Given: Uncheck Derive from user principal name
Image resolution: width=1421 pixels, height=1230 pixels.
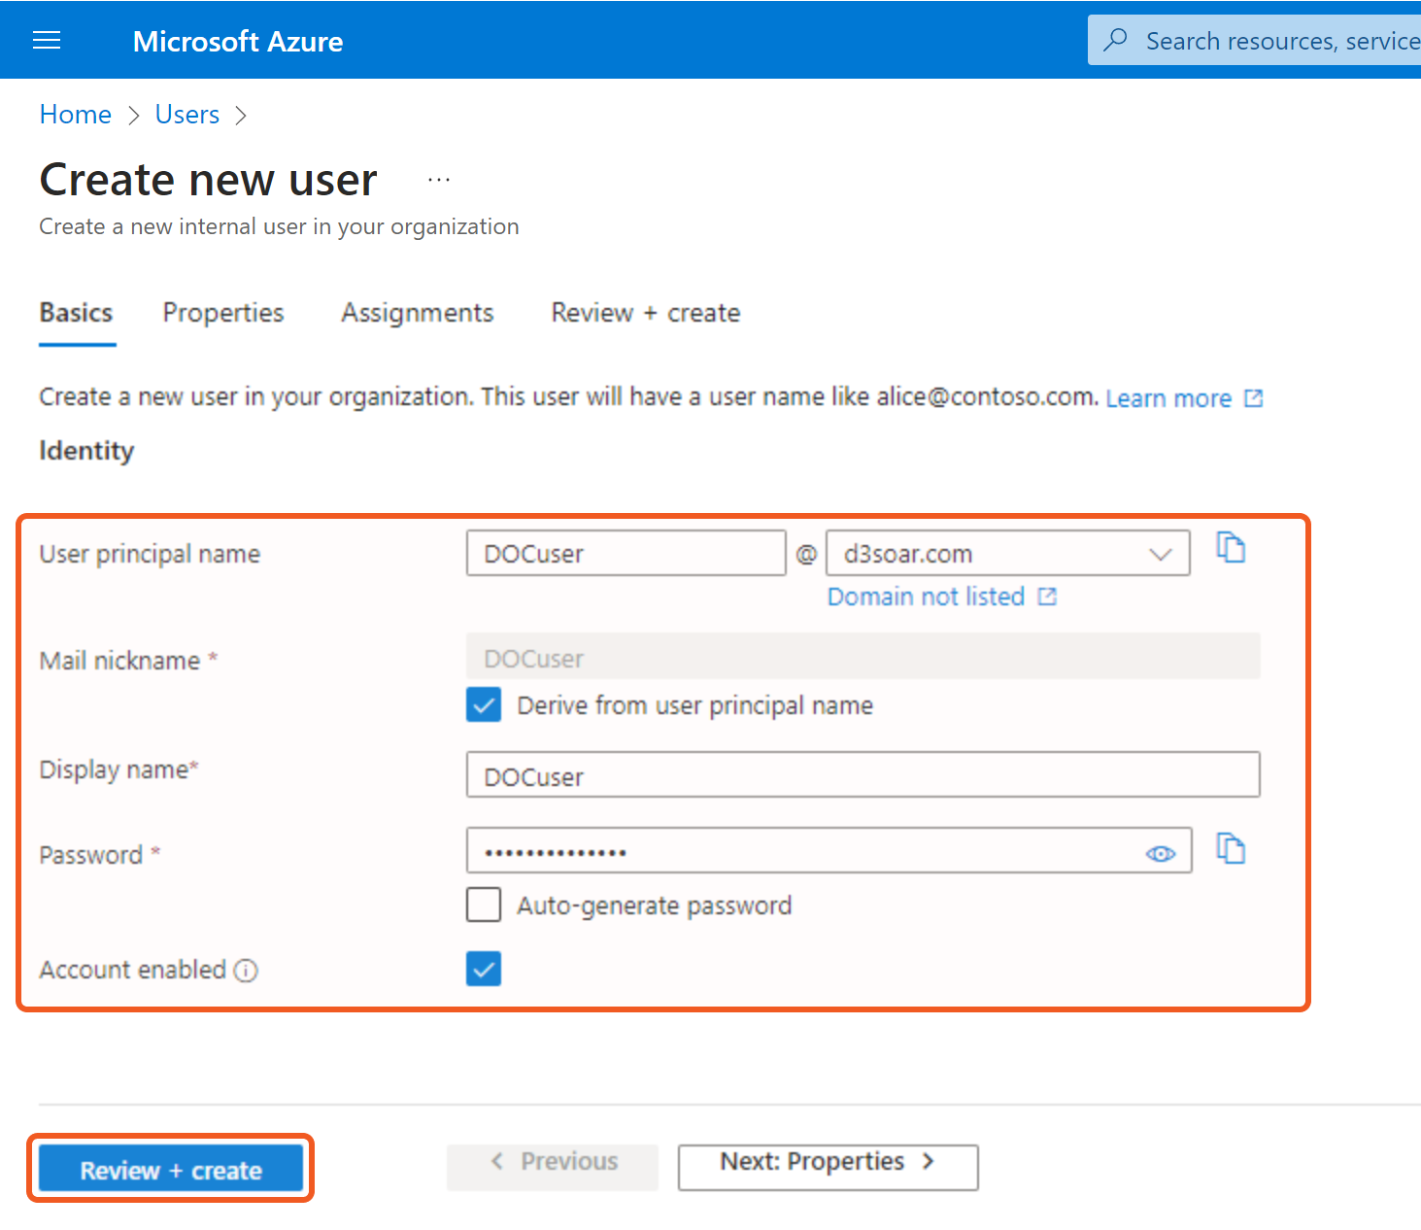Looking at the screenshot, I should [483, 704].
